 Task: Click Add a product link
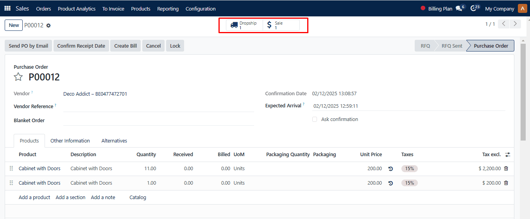click(x=34, y=198)
